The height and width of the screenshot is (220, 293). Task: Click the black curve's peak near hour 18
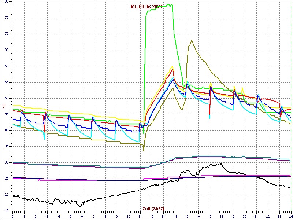[220, 164]
